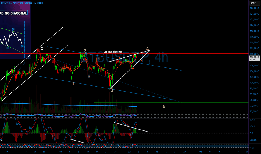The image size is (261, 154).
Task: Click the 114,000.0 price axis label
Action: pos(255,43)
